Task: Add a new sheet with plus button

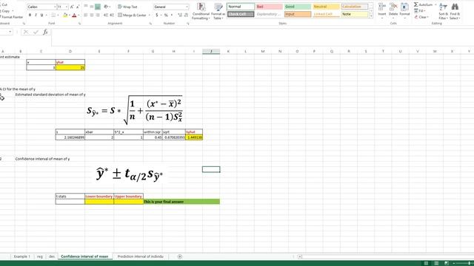Action: pyautogui.click(x=179, y=256)
